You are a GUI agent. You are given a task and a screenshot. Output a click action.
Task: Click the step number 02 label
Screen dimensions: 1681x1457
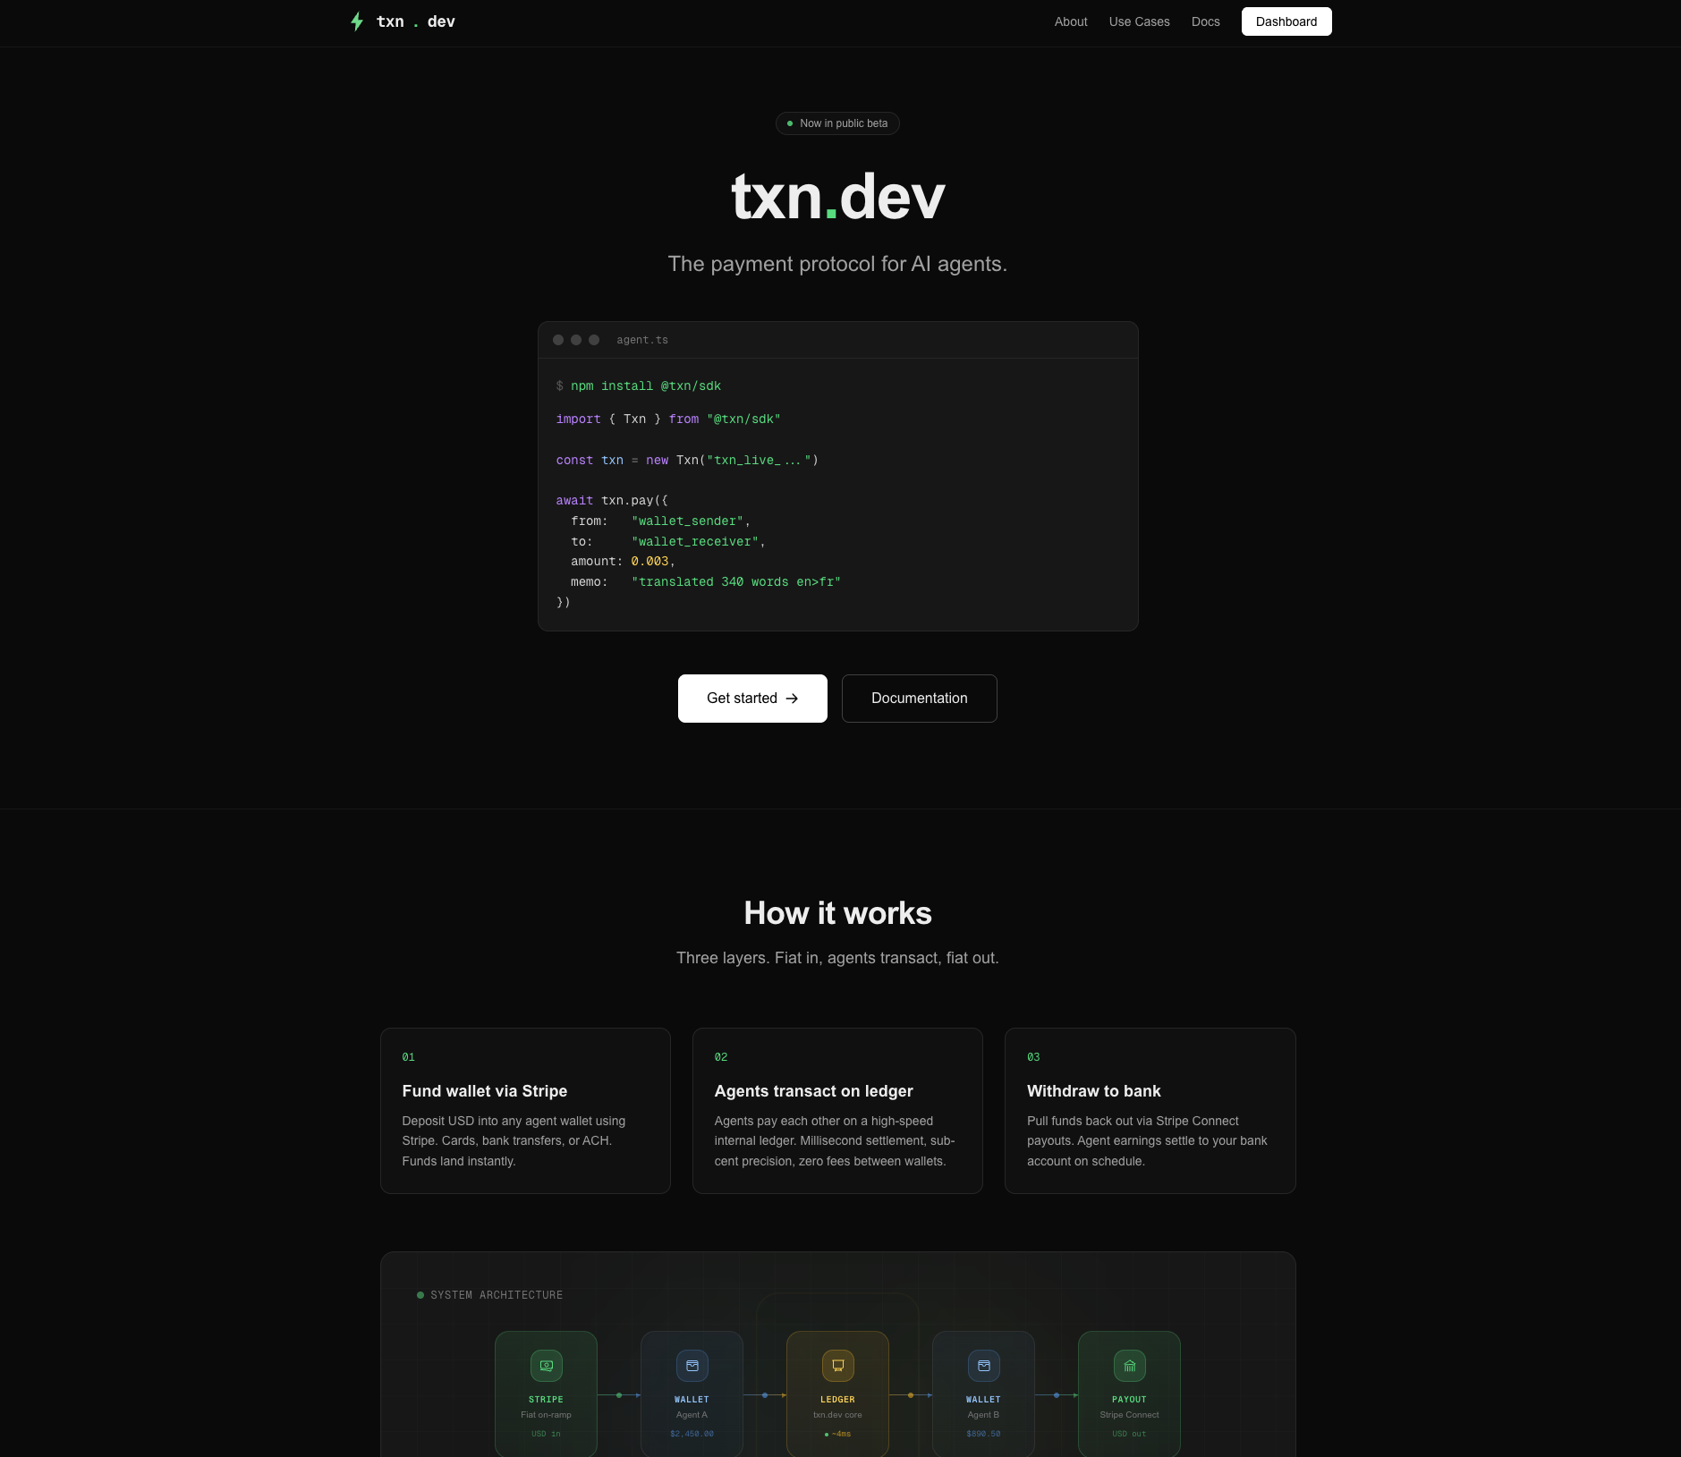(x=720, y=1057)
